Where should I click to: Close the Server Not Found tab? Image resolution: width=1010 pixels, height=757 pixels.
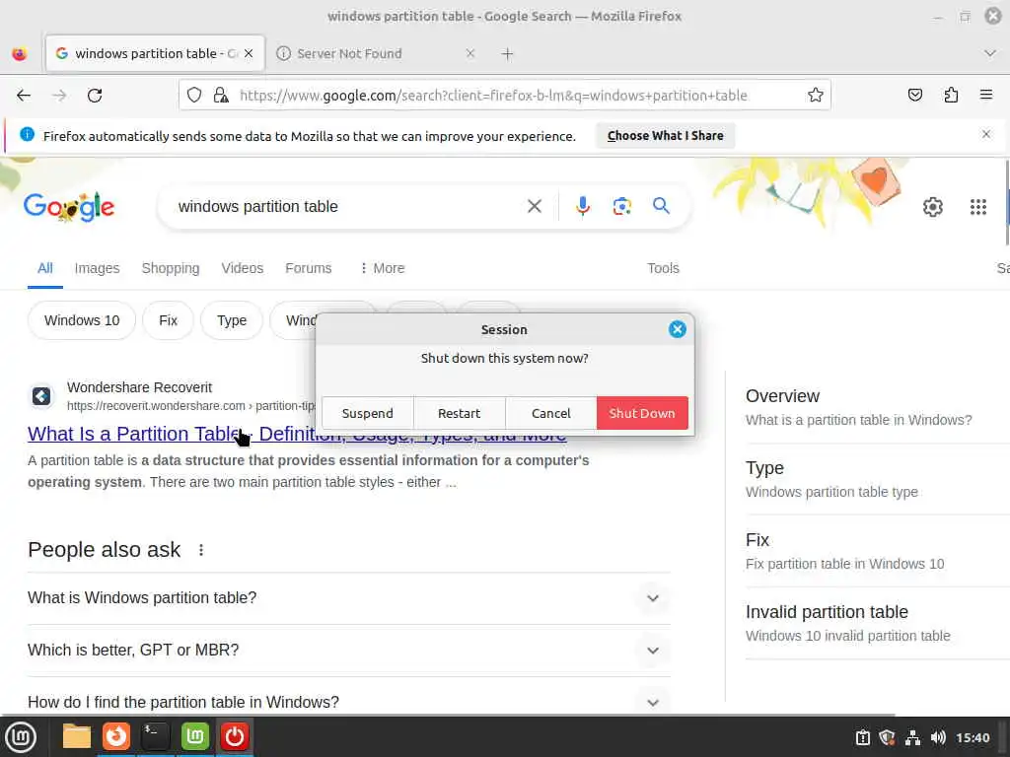coord(470,53)
